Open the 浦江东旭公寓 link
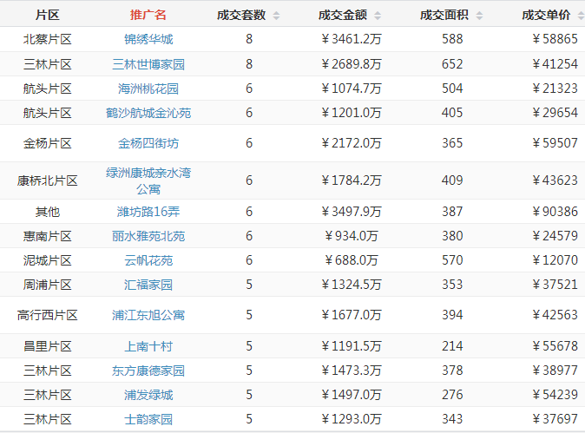Viewport: 585px width, 433px height. [x=148, y=315]
